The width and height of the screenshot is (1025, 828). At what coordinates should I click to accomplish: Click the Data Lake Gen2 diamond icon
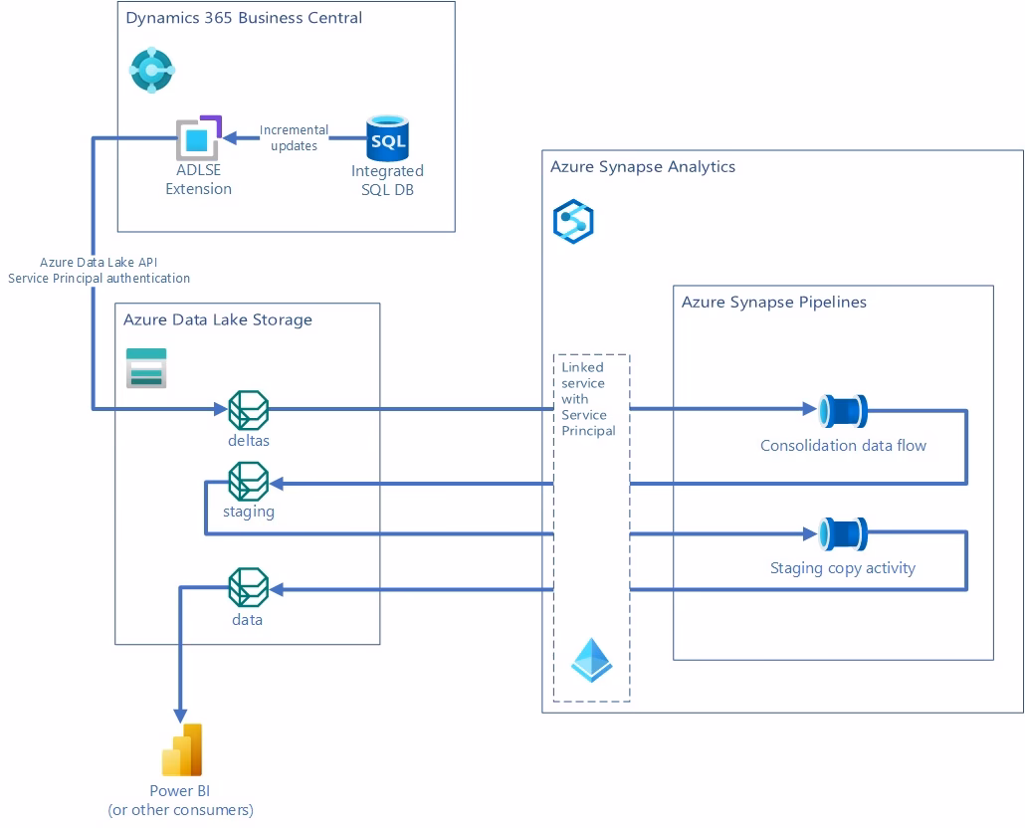coord(591,660)
